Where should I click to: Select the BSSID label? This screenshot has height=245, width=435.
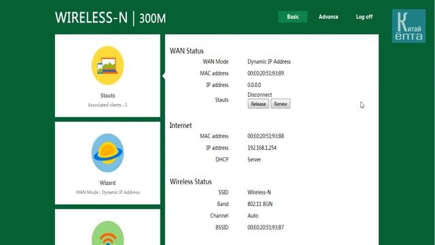tap(222, 227)
